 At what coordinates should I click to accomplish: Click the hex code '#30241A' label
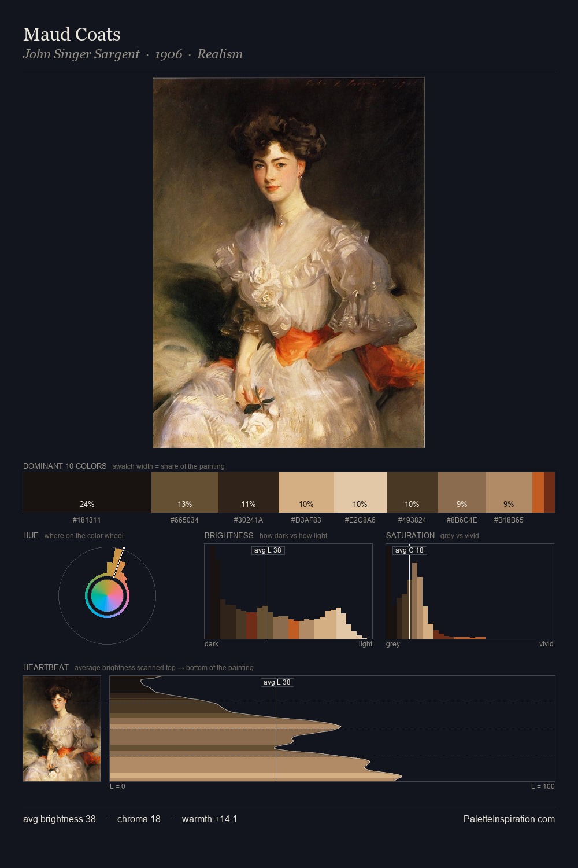click(249, 520)
